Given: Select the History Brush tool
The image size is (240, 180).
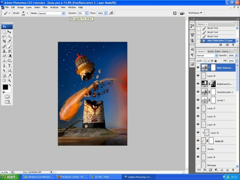Looking at the screenshot, I should [10, 51].
